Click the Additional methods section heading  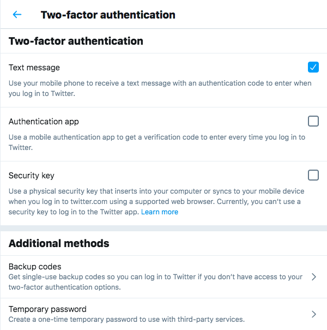[x=59, y=243]
